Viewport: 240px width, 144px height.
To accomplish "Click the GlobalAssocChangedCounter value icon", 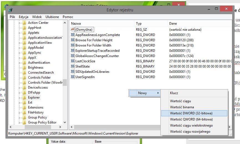I will point(72,56).
